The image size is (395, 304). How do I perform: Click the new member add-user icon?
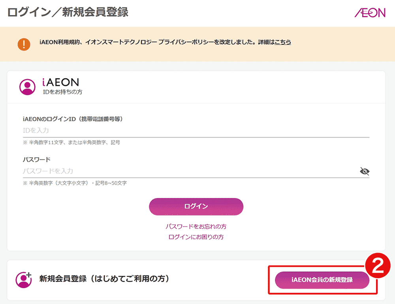click(23, 279)
